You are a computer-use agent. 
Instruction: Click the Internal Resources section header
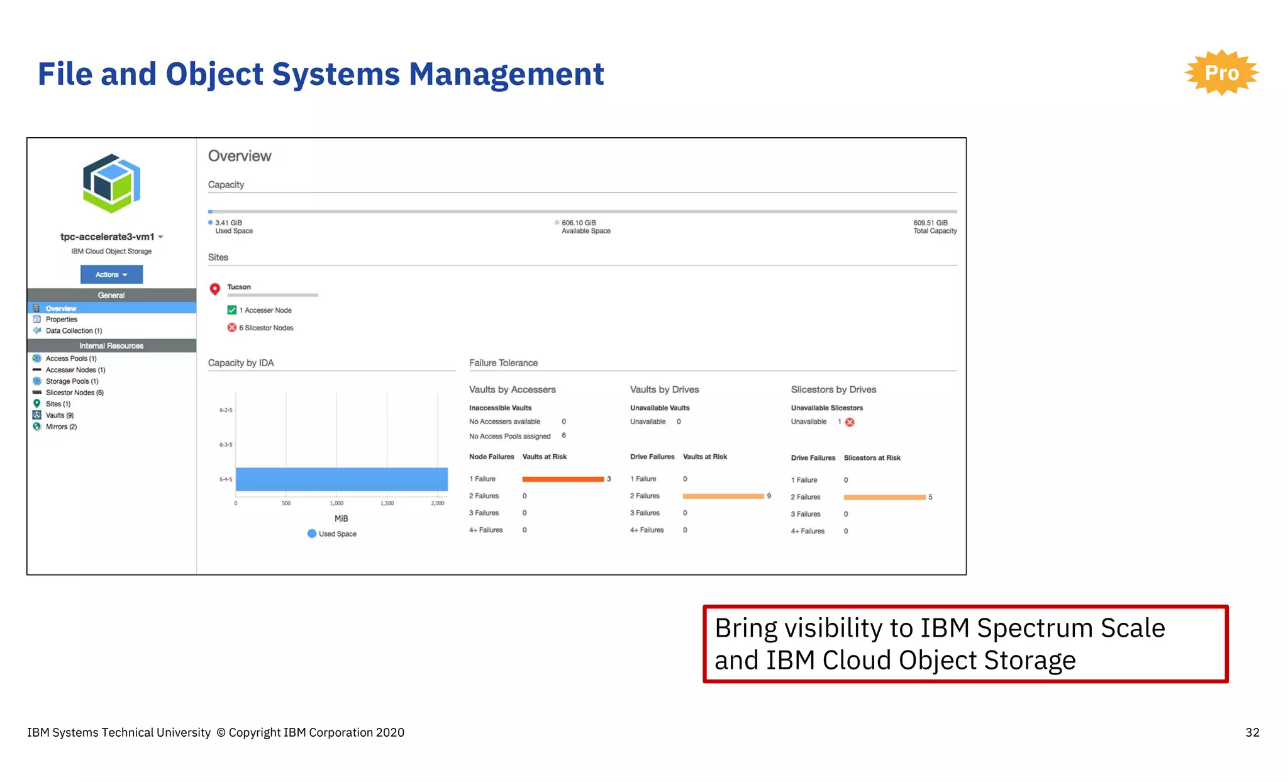(x=112, y=346)
